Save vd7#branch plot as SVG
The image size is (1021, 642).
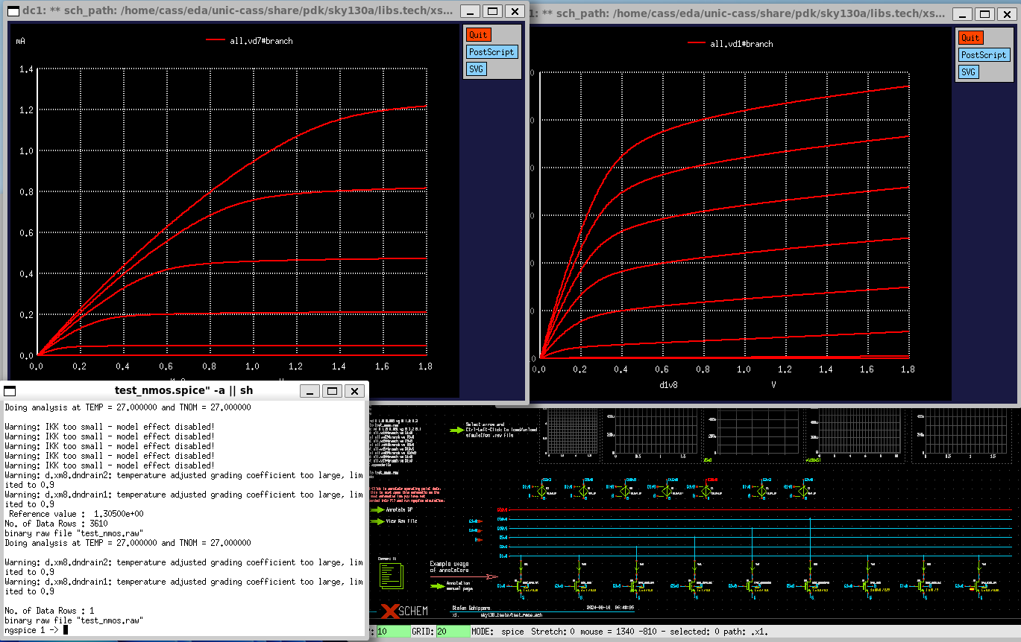point(476,69)
